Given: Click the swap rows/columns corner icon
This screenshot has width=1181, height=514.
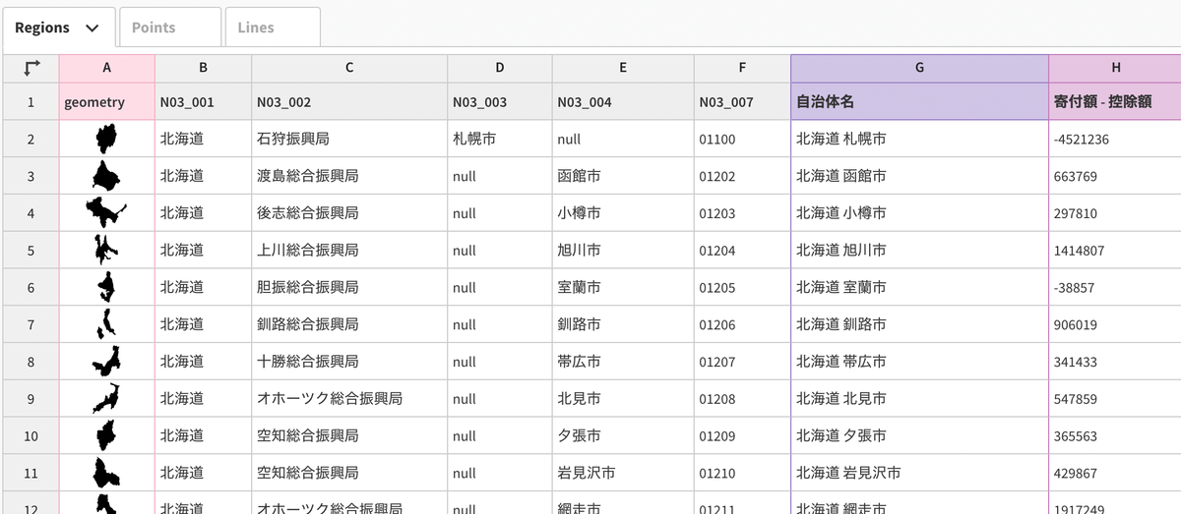Looking at the screenshot, I should [x=31, y=68].
